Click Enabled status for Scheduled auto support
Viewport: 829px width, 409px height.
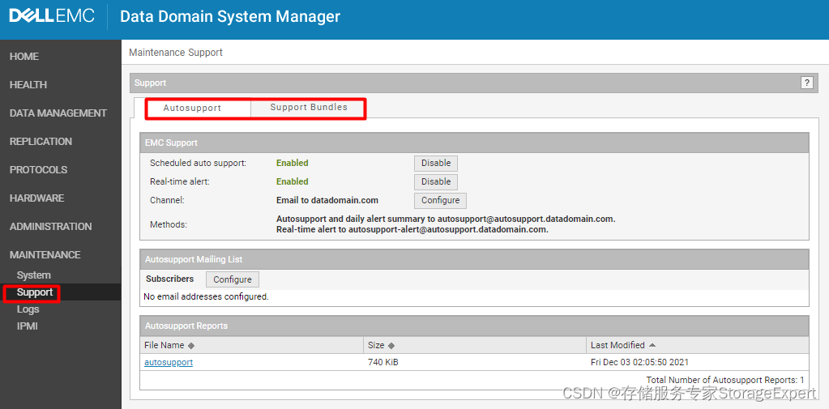[293, 164]
